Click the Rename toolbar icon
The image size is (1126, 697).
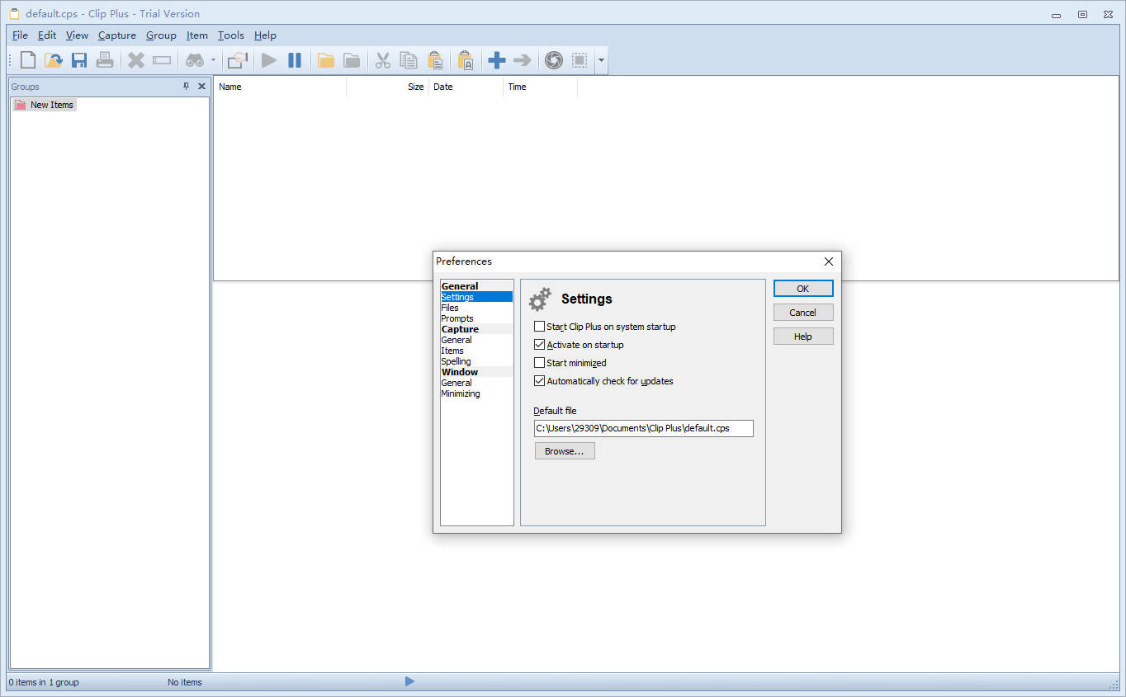point(162,60)
